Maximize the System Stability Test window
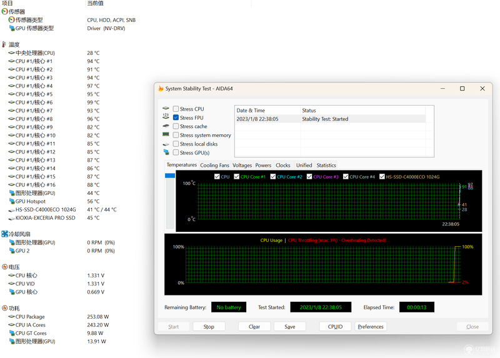This screenshot has height=358, width=500. coord(462,88)
